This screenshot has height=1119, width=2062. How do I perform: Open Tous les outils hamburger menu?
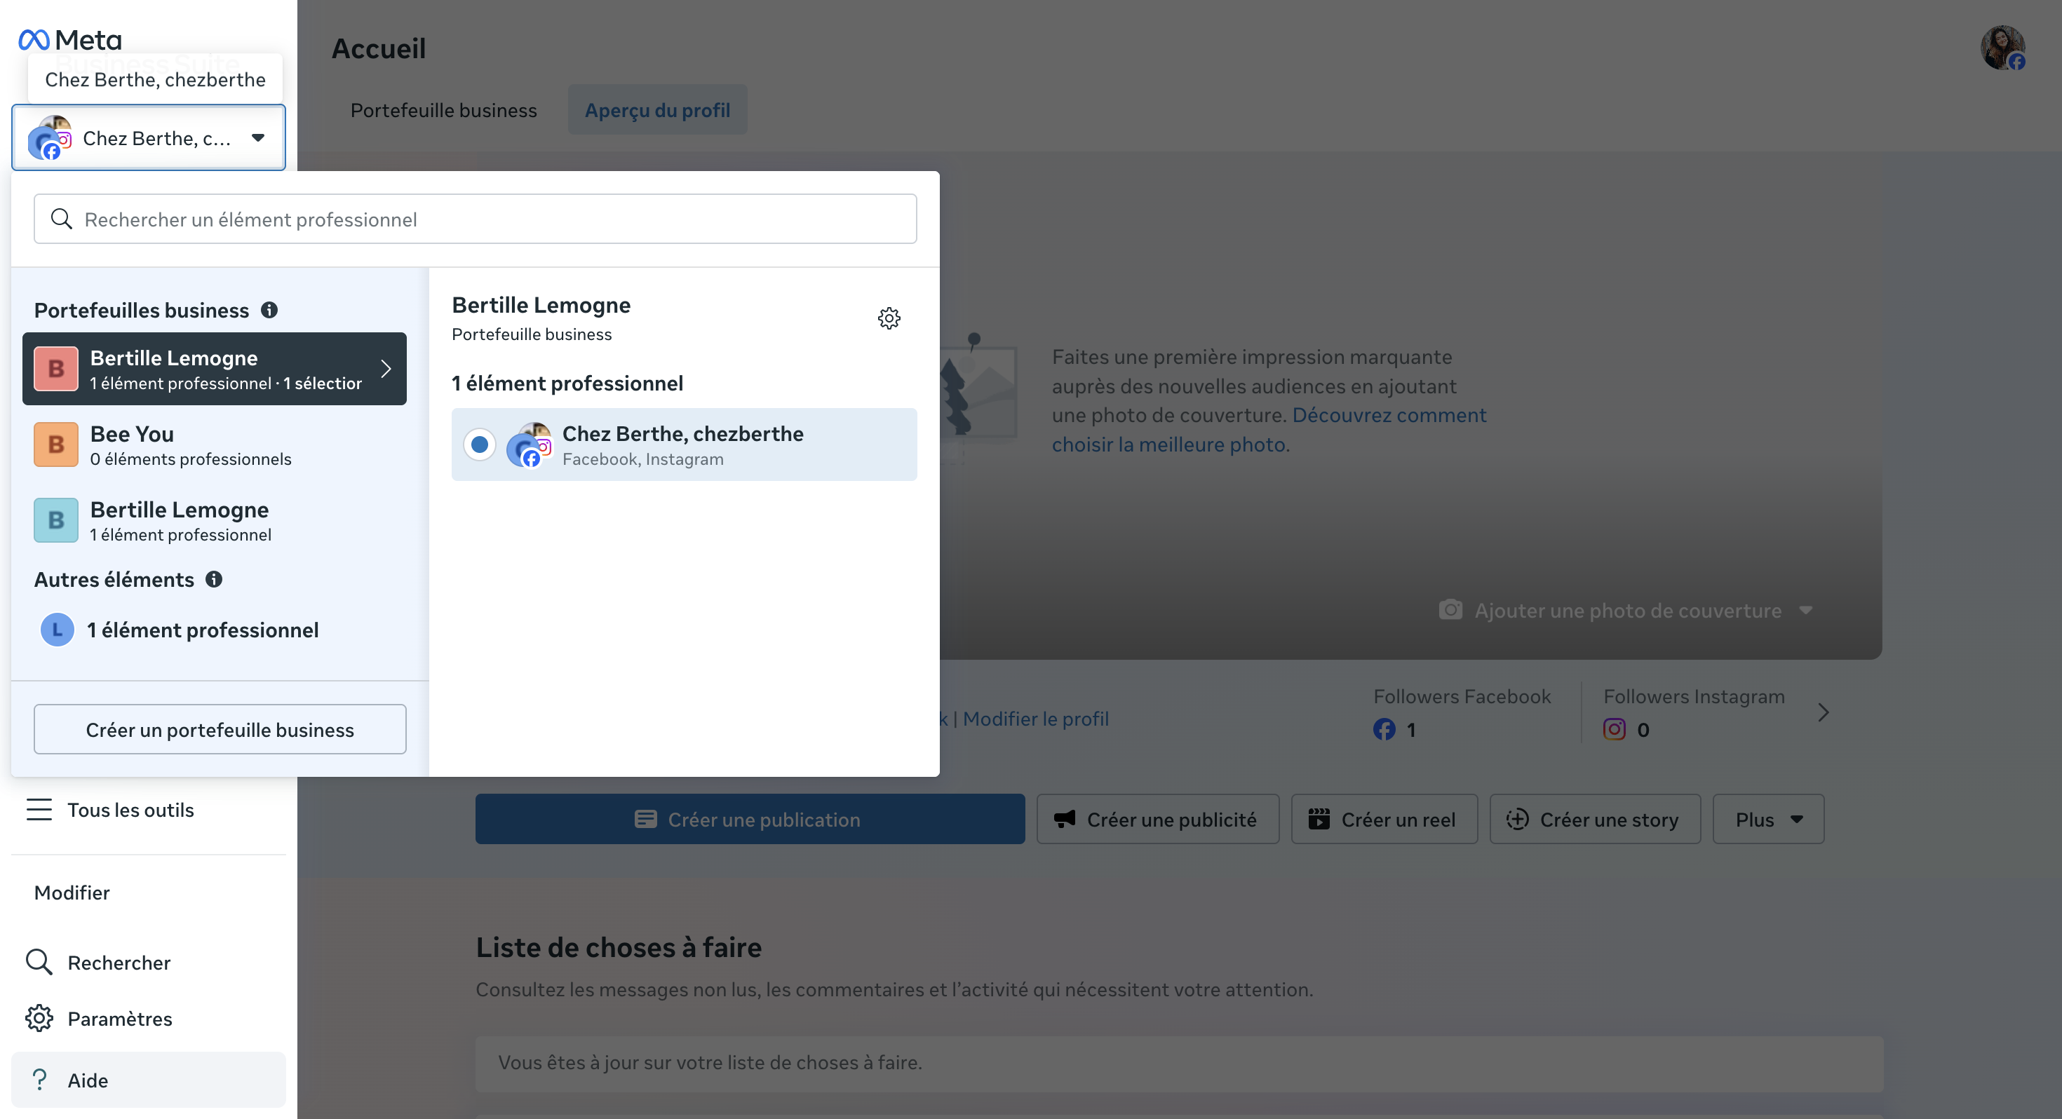pyautogui.click(x=39, y=809)
